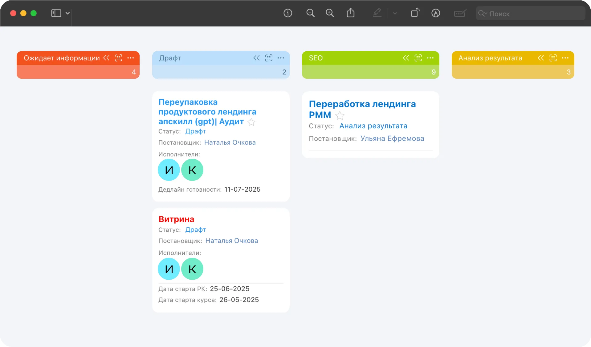Viewport: 591px width, 347px height.
Task: Open the SEO column more-options menu
Action: click(x=430, y=58)
